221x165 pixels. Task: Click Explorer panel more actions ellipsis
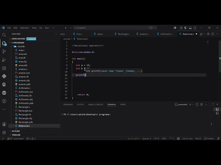click(x=56, y=34)
